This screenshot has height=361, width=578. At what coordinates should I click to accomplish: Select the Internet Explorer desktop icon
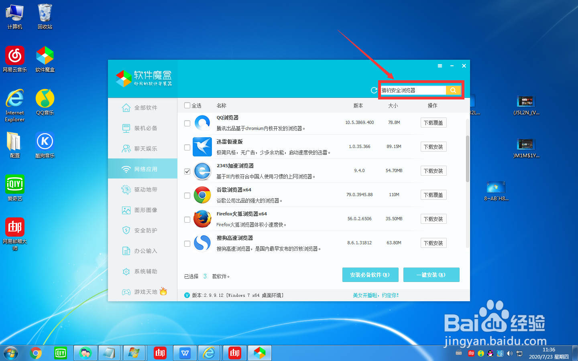point(15,105)
